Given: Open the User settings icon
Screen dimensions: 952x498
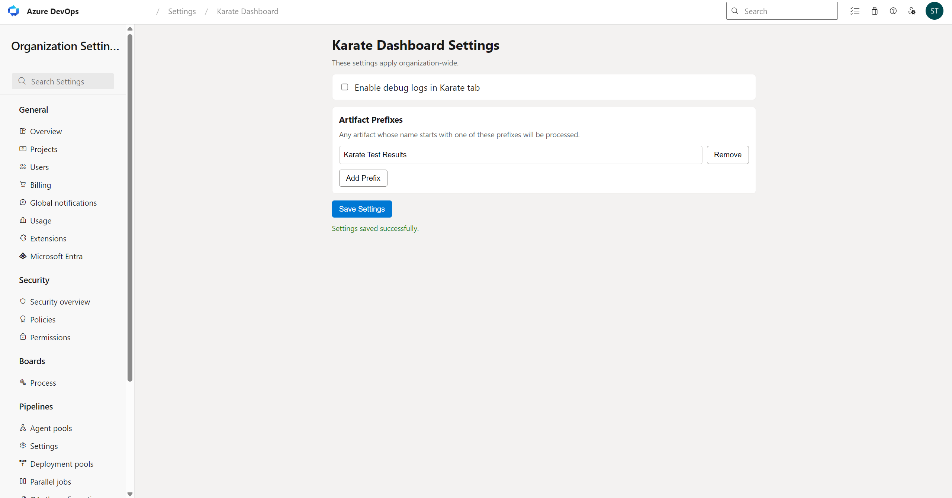Looking at the screenshot, I should pos(912,11).
